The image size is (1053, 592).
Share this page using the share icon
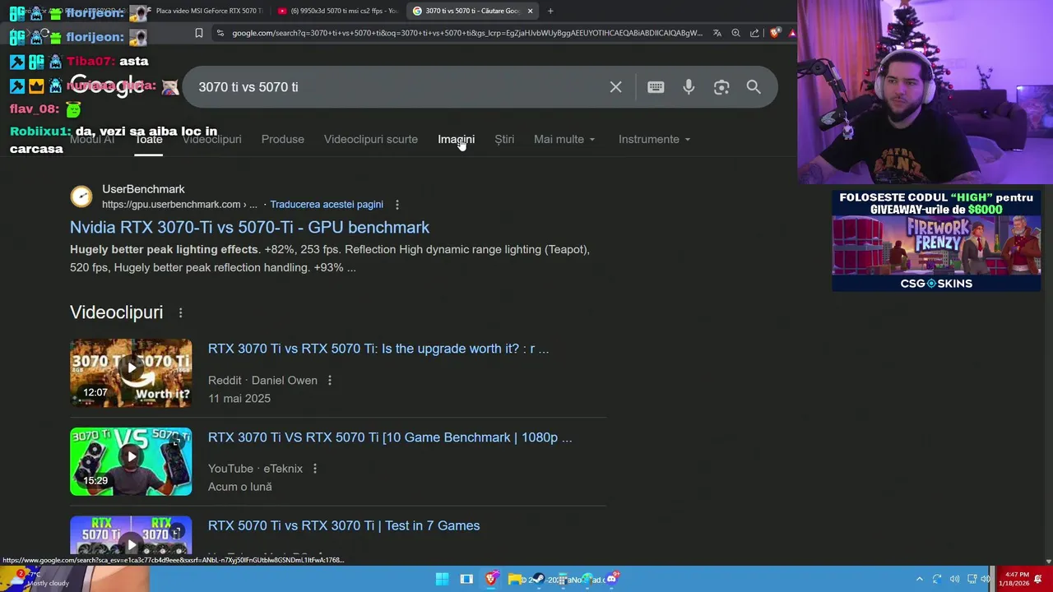point(754,33)
